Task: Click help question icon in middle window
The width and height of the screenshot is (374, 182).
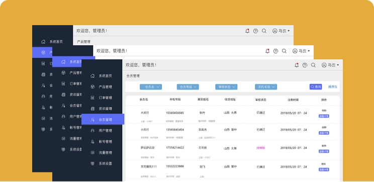Action: click(x=276, y=51)
